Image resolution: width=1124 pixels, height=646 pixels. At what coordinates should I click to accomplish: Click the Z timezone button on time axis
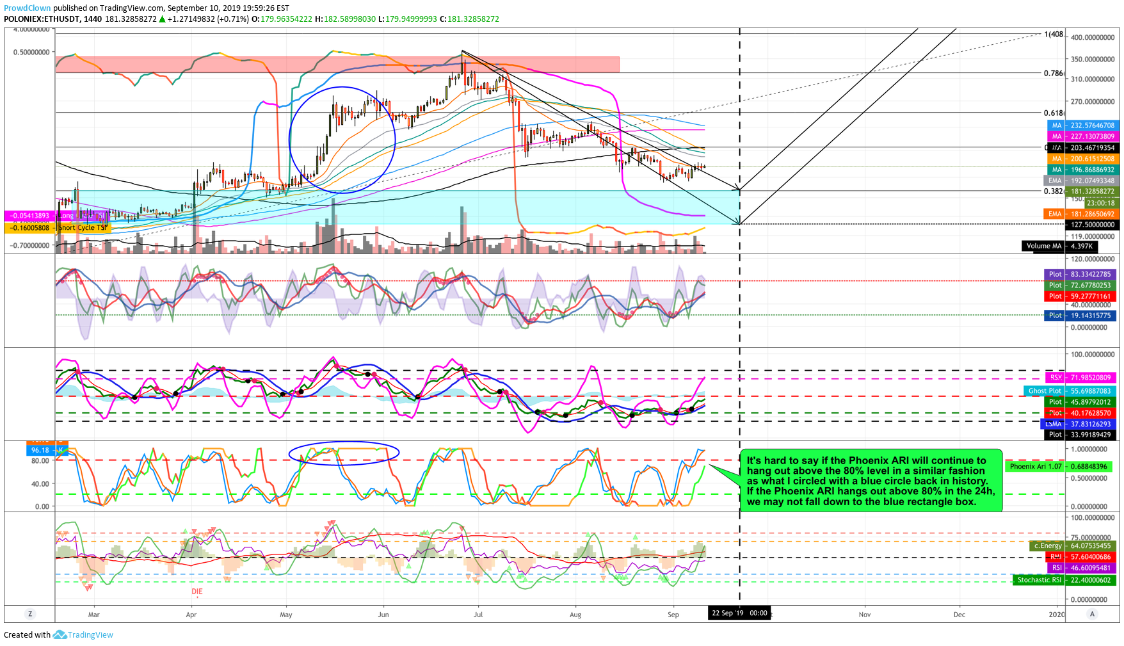click(x=29, y=614)
